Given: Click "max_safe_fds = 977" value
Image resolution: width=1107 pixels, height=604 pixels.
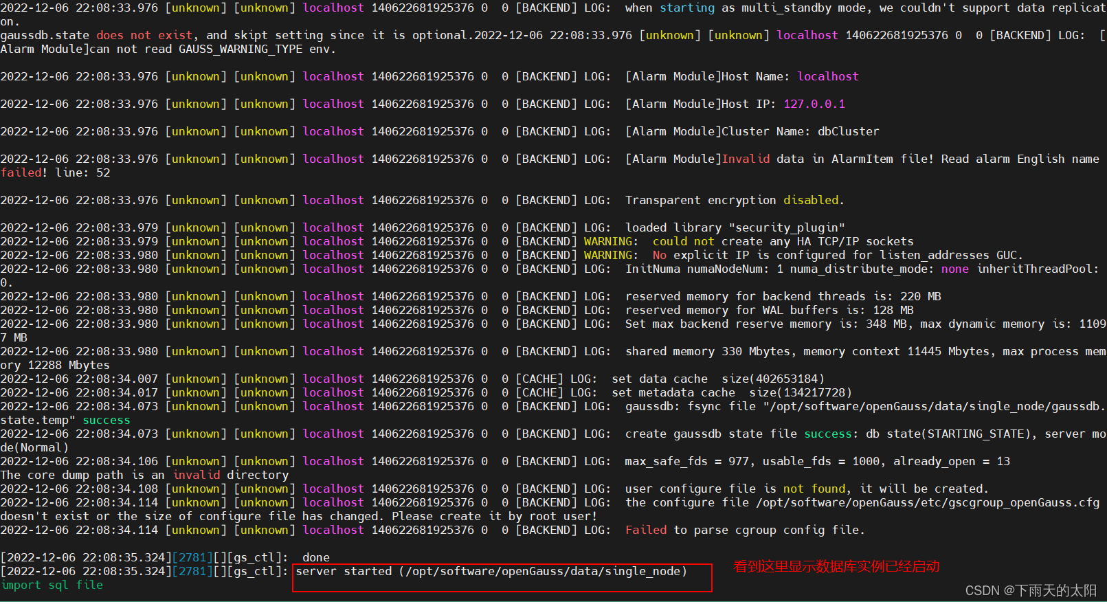Looking at the screenshot, I should (687, 462).
